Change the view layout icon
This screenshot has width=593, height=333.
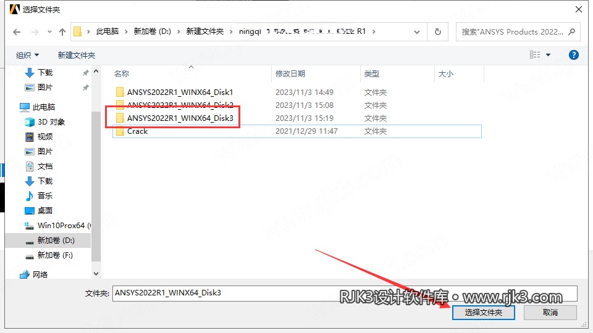click(x=535, y=55)
